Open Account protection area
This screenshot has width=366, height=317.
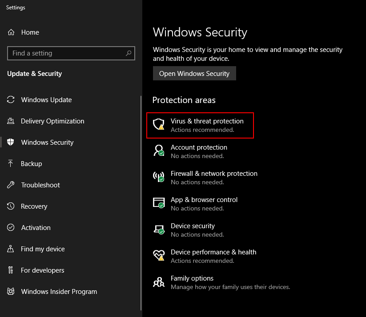click(190, 151)
